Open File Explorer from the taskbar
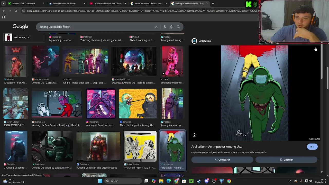329x185 pixels. click(x=161, y=181)
